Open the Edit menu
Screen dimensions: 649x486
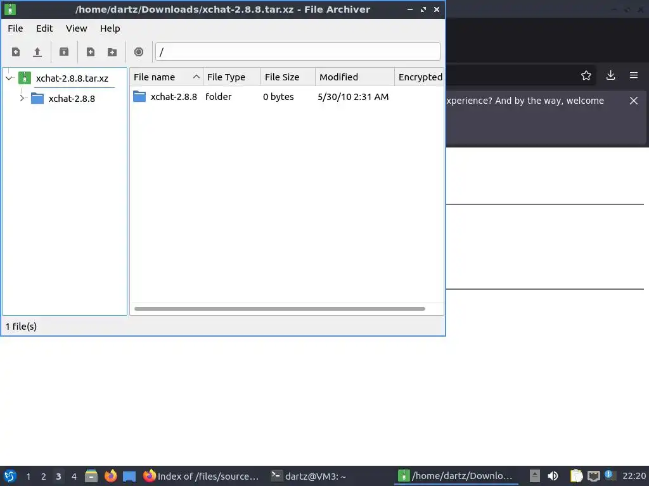tap(44, 28)
